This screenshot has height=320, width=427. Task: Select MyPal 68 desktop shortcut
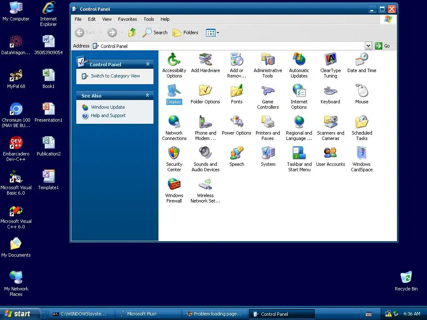[x=16, y=79]
